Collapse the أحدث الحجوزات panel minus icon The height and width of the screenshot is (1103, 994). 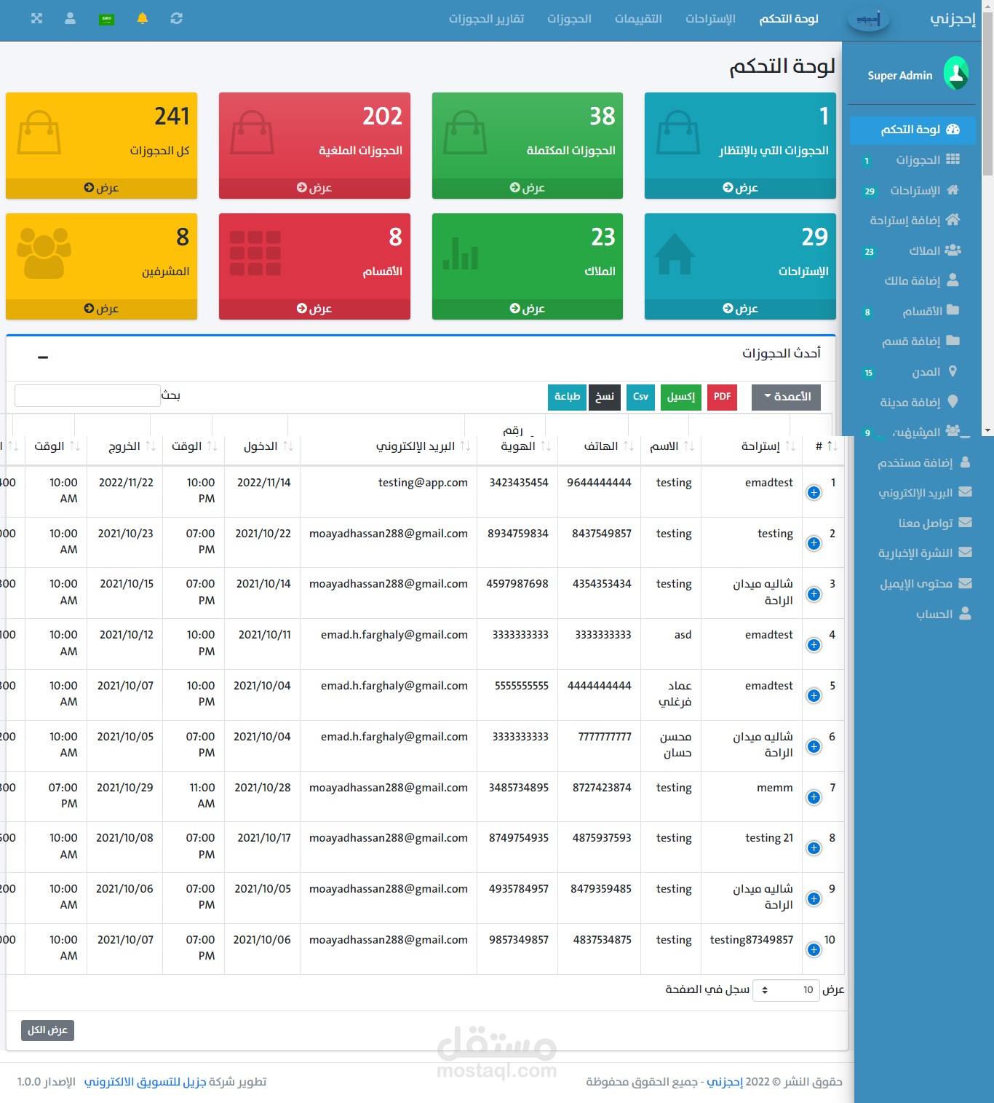click(43, 357)
